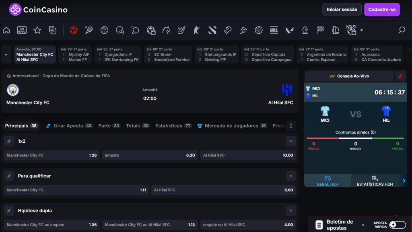Open SC Brann vs Sandefjord Futebol match
This screenshot has height=232, width=412.
point(169,55)
